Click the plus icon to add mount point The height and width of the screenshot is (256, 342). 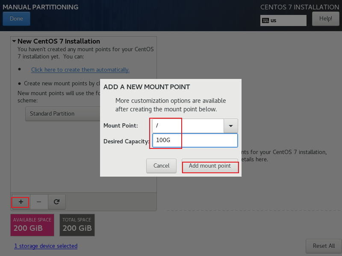click(21, 202)
